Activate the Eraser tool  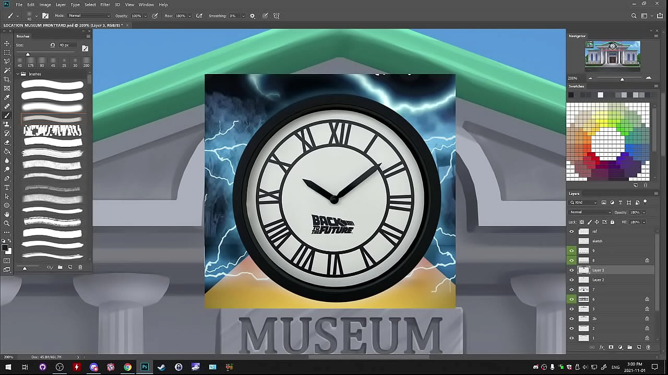click(7, 142)
